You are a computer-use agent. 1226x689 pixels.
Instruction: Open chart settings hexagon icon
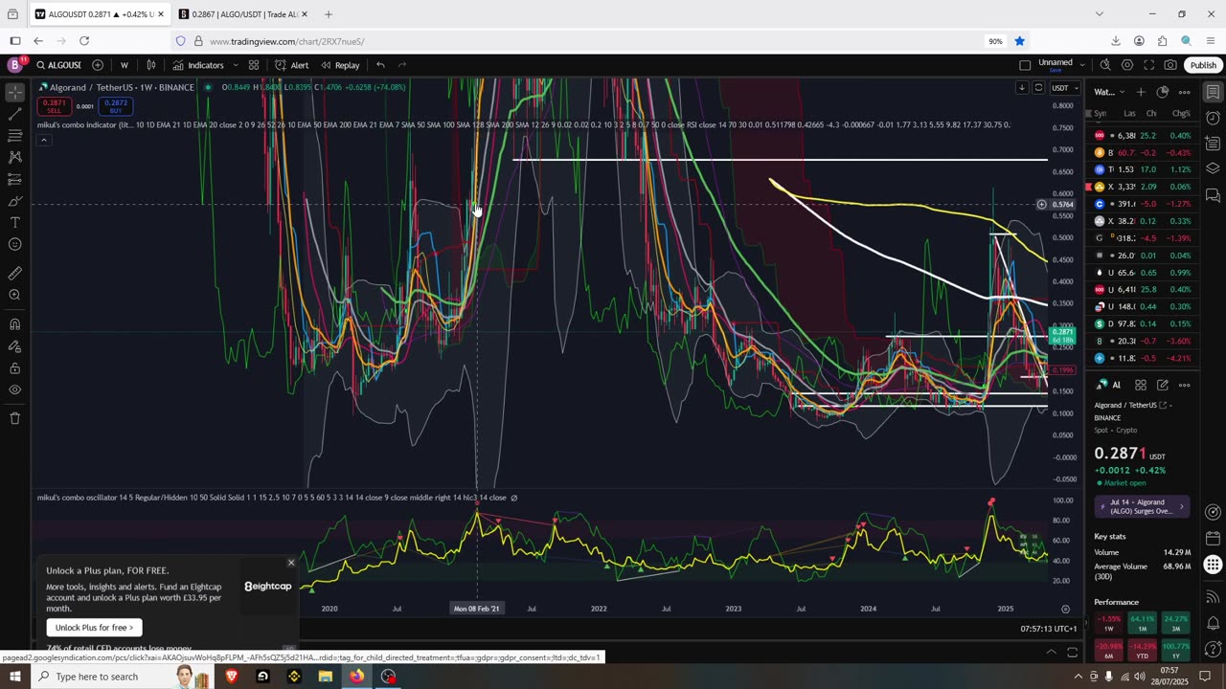1127,65
